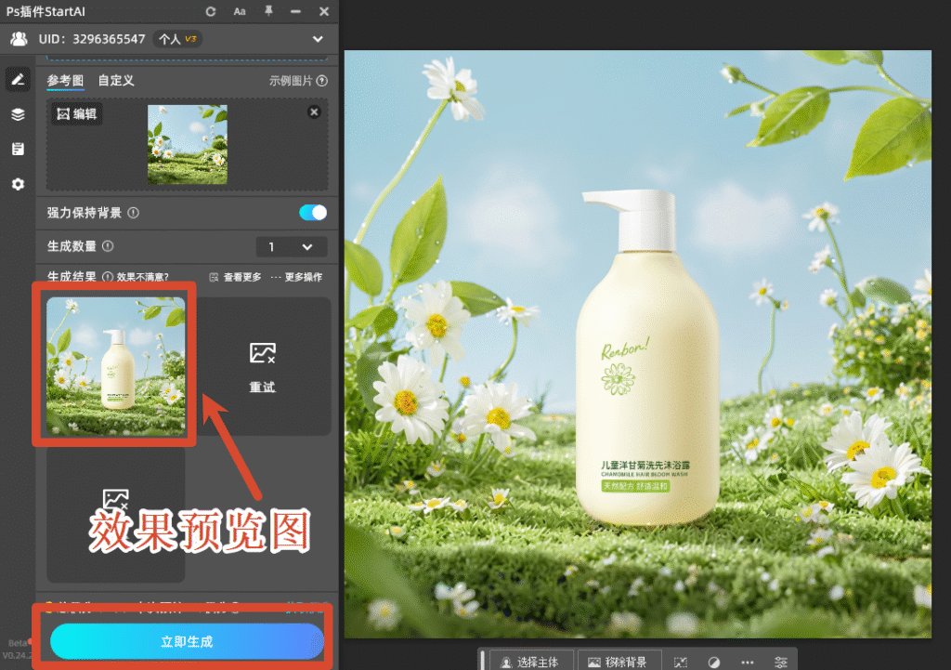Click the 个人 account type badge
This screenshot has height=670, width=951.
pos(177,39)
